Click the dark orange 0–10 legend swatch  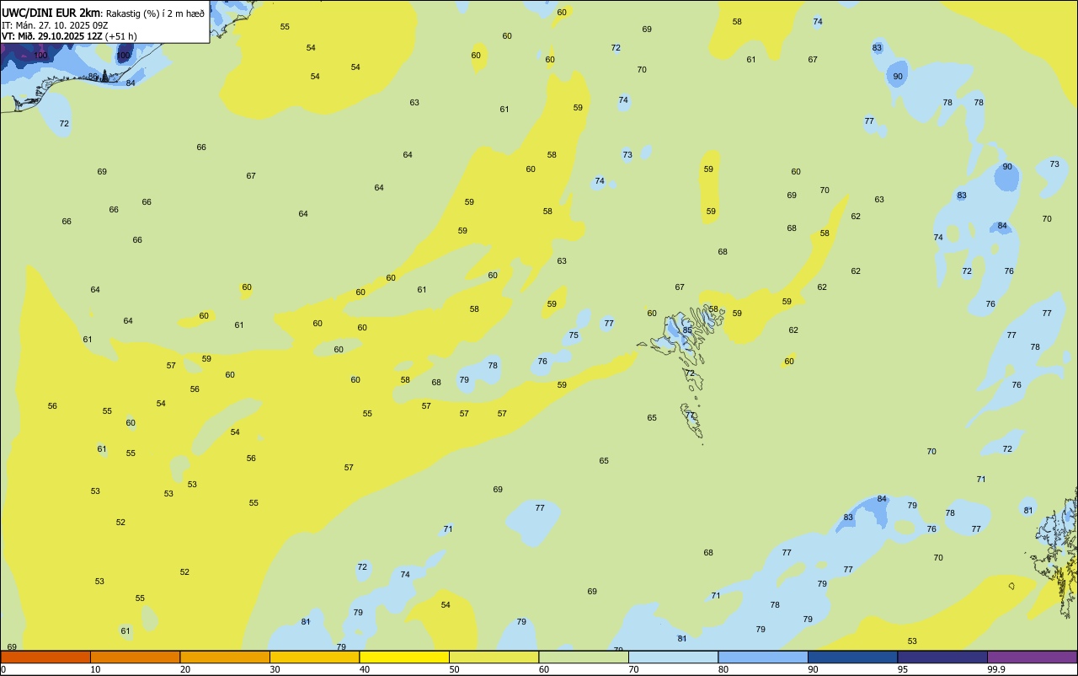click(45, 657)
